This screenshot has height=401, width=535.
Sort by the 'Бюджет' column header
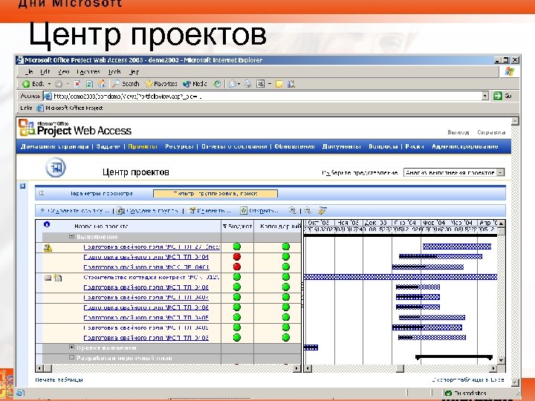click(238, 226)
